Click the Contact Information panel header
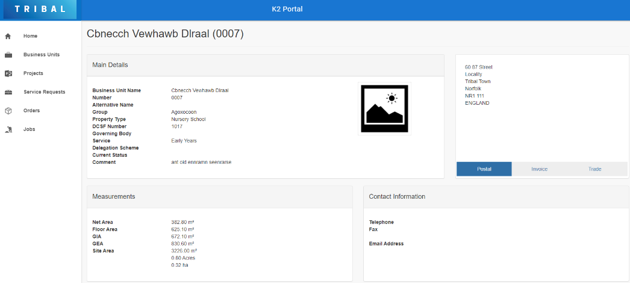630x283 pixels. coord(397,197)
